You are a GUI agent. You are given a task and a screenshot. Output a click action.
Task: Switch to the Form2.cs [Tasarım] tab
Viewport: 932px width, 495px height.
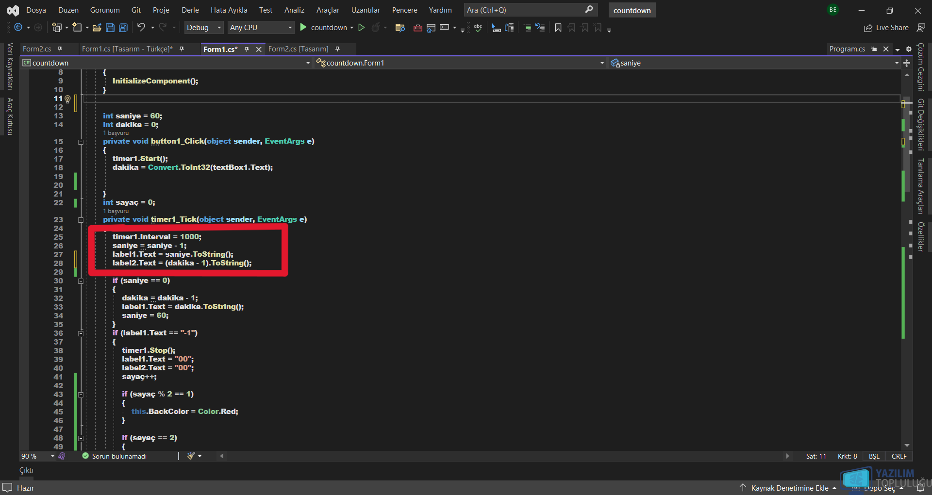click(x=298, y=49)
